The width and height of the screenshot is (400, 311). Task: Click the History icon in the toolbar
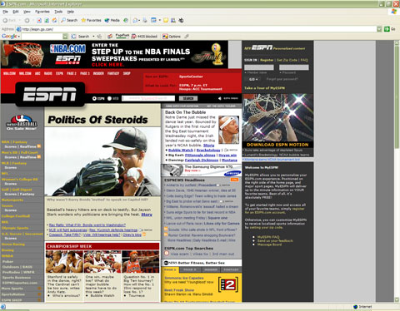click(x=126, y=20)
